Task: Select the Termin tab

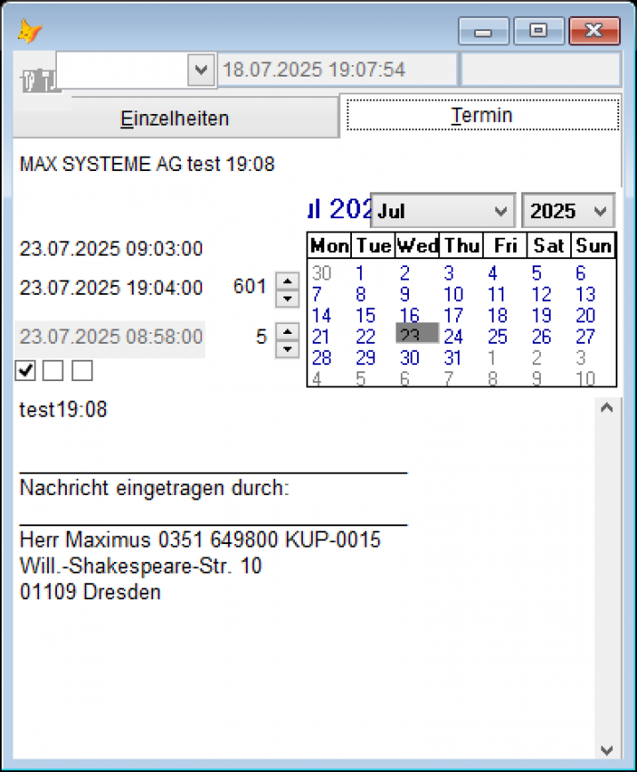Action: 481,116
